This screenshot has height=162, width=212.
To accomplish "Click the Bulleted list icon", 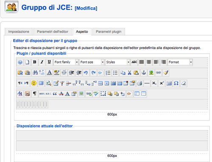I will pos(115,73).
